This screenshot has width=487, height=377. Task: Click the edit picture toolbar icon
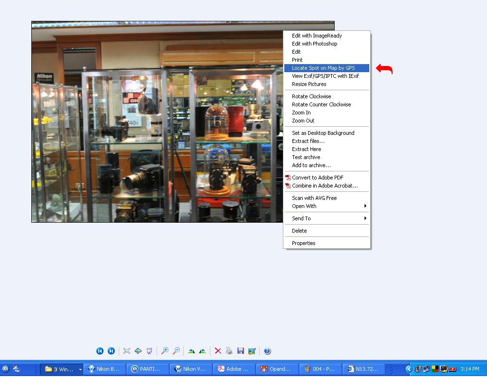pos(252,351)
